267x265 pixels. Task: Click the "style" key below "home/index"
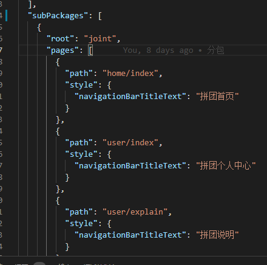tap(81, 85)
